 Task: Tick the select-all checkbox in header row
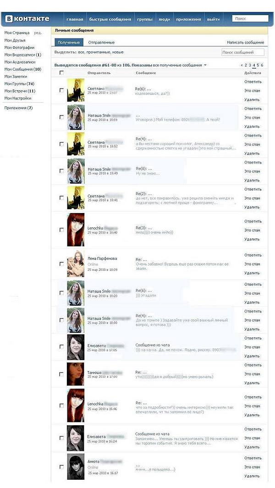tap(62, 73)
